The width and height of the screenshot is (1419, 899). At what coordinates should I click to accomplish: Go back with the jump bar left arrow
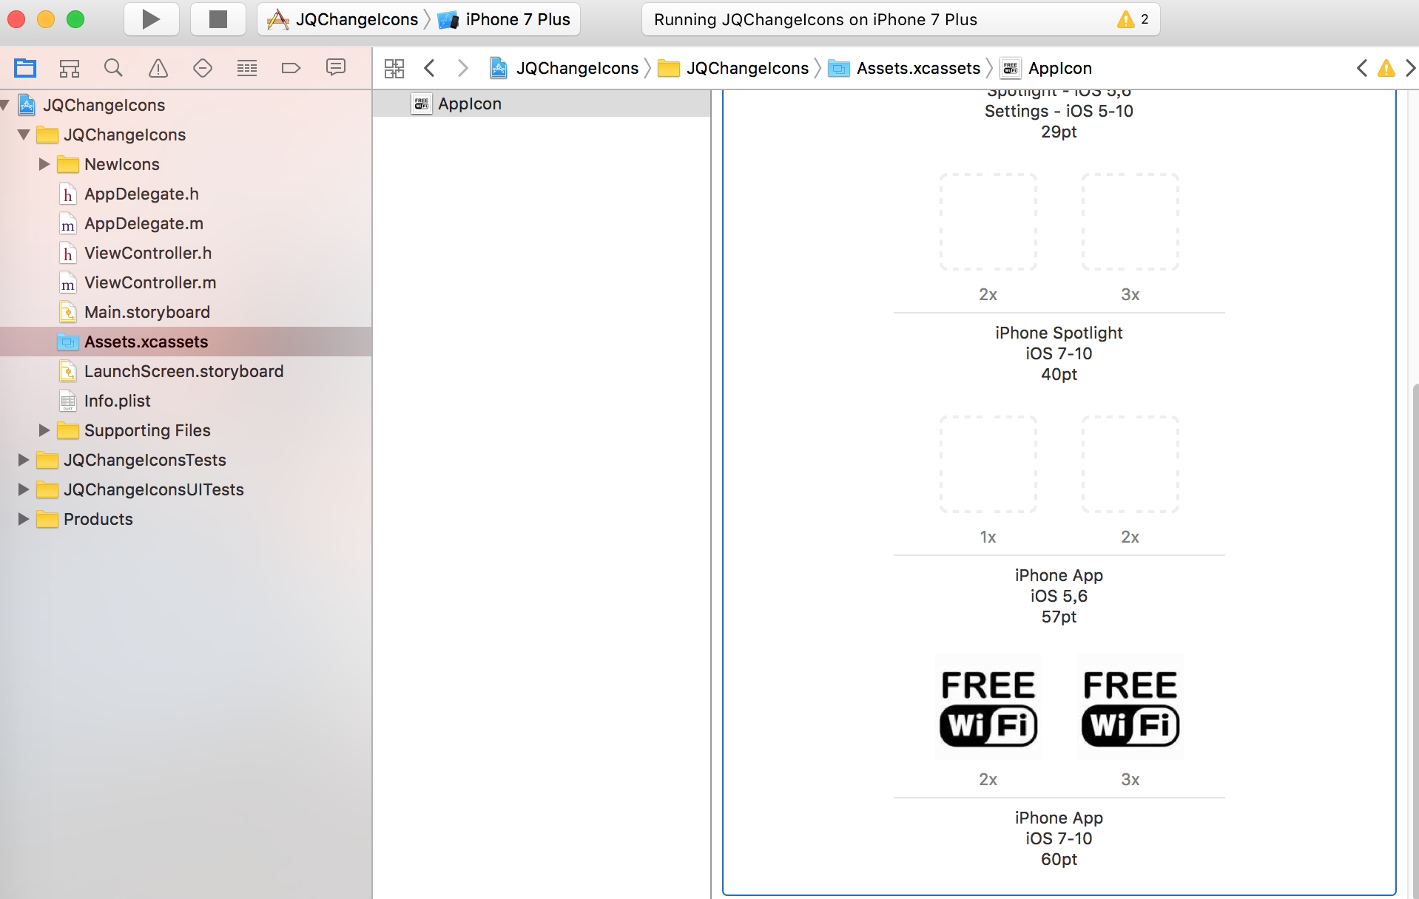tap(429, 68)
